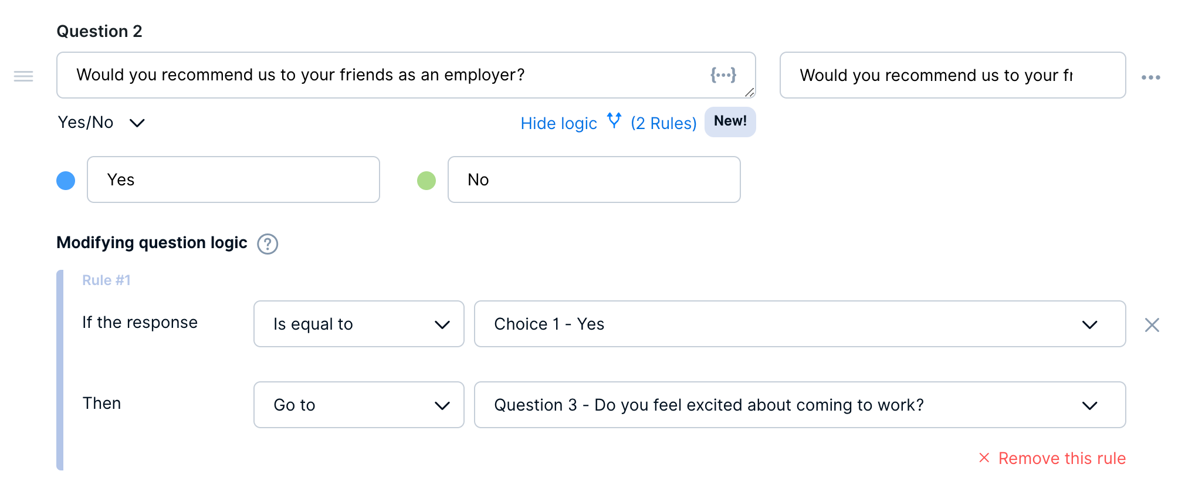Click the drag handle beside Question 2

pos(23,76)
